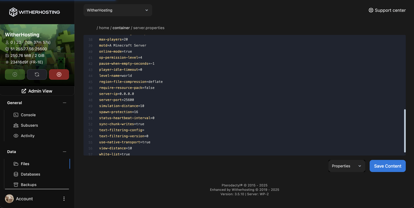Place cursor on status-heartbeat-interval=0 line
This screenshot has height=208, width=414.
tap(127, 118)
